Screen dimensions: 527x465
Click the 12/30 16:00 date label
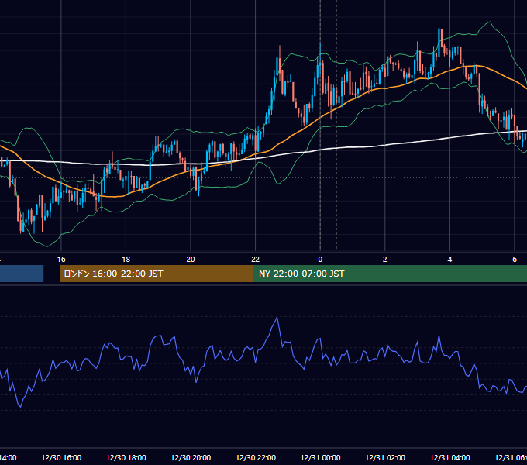click(61, 457)
